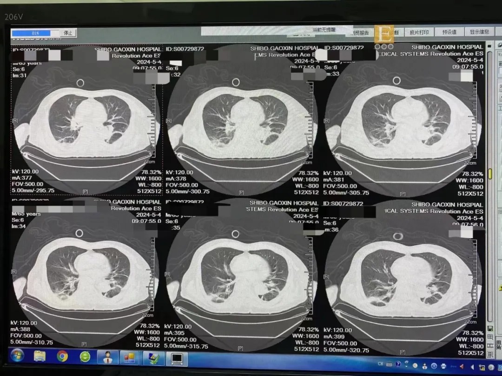The width and height of the screenshot is (502, 376).
Task: Click the 胶片打印 film print button
Action: [x=419, y=32]
